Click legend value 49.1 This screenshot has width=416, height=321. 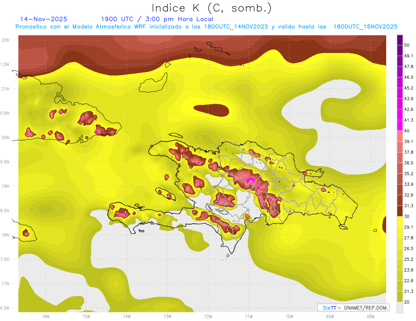pos(409,56)
